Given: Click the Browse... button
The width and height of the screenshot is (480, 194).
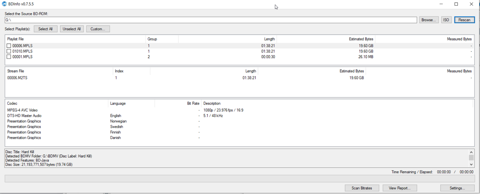Looking at the screenshot, I should tap(429, 20).
